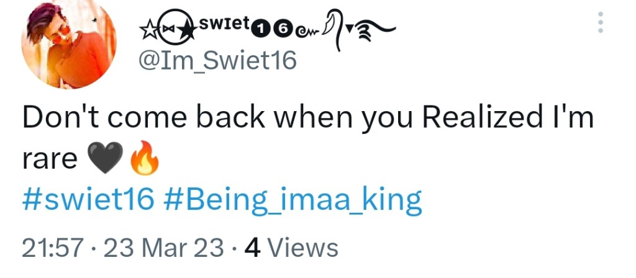
Task: Open the tweet's three-dot more options menu
Action: (600, 23)
